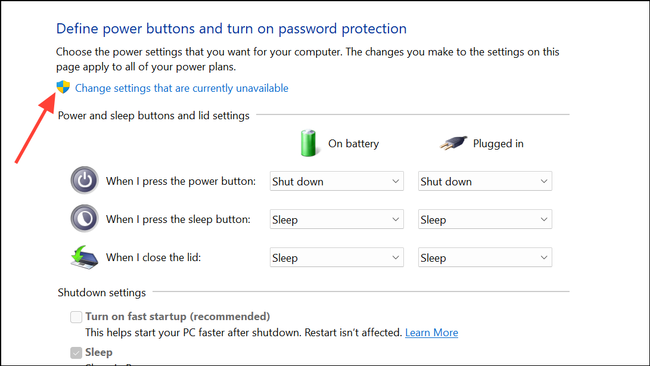650x366 pixels.
Task: Click the Power and sleep buttons and lid settings heading
Action: 153,115
